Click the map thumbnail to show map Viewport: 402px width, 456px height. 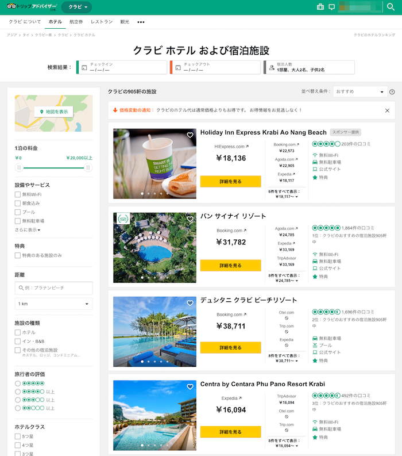point(54,113)
